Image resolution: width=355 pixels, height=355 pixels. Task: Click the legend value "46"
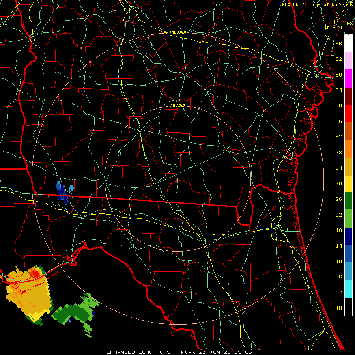[339, 121]
